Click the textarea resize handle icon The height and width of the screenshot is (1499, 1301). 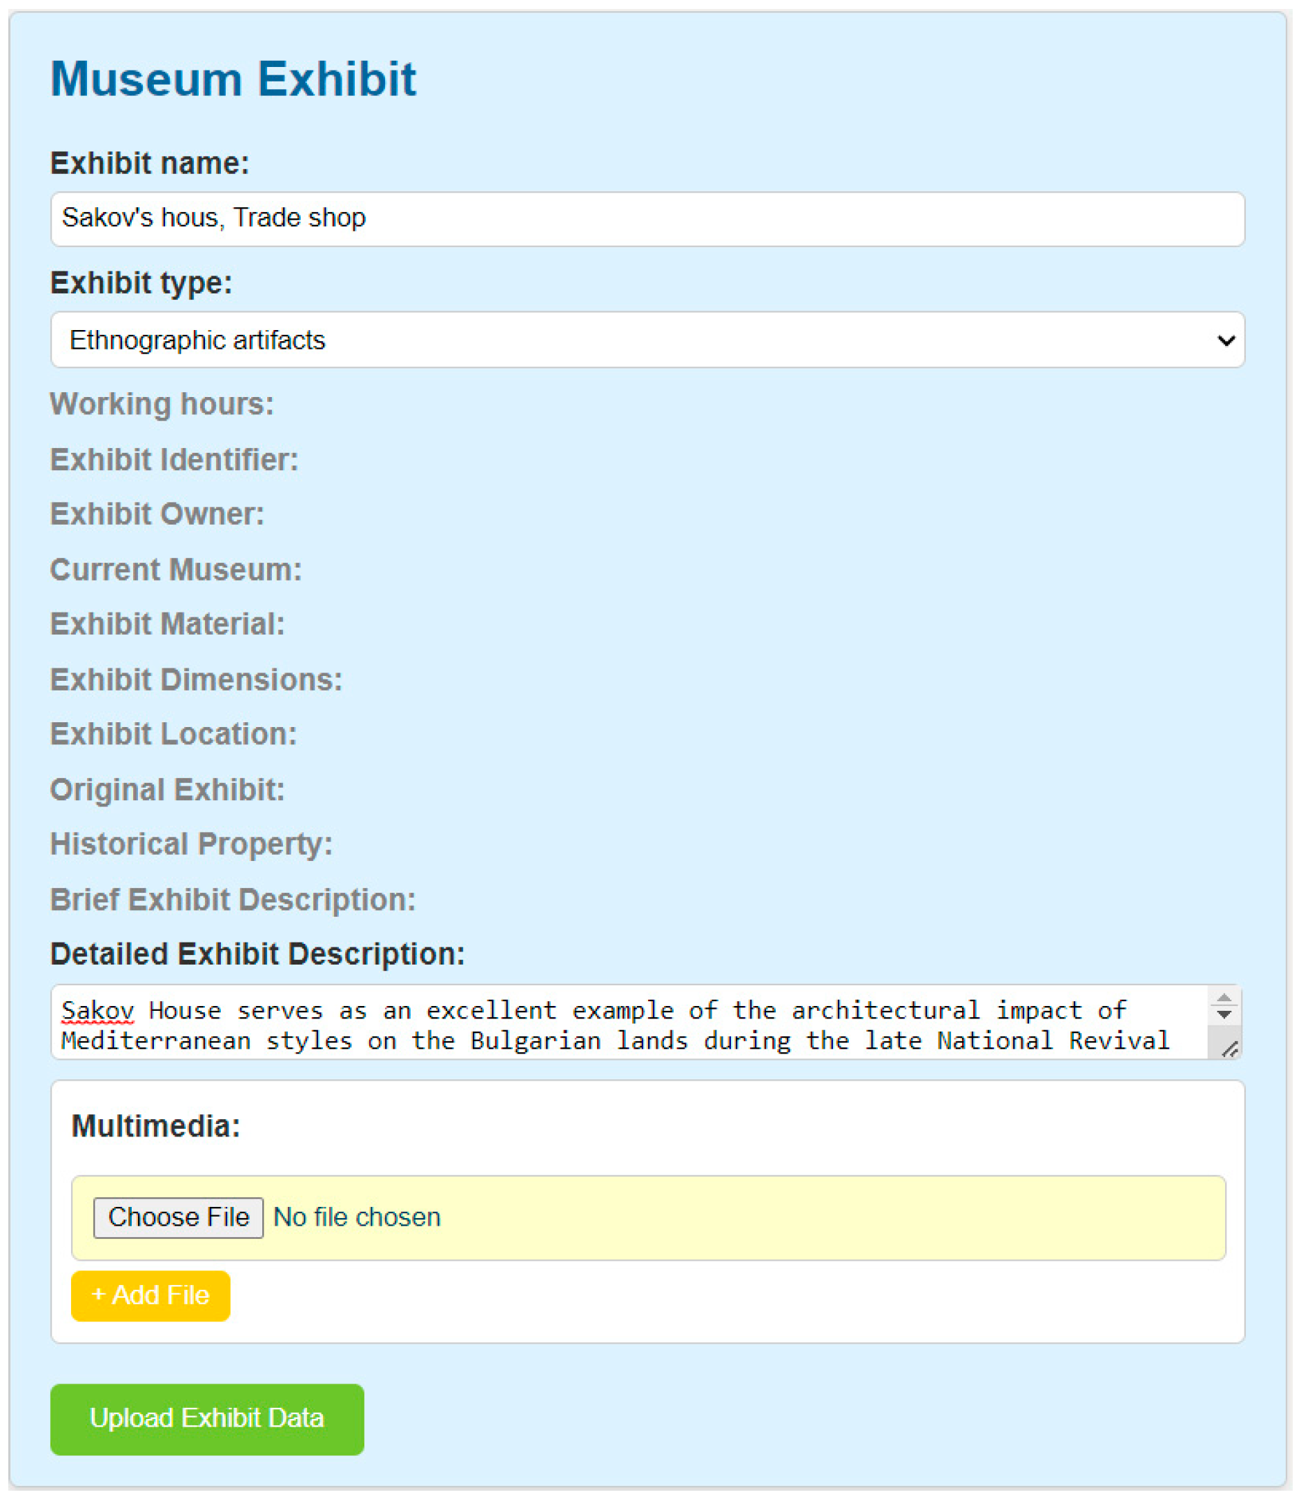click(1229, 1049)
